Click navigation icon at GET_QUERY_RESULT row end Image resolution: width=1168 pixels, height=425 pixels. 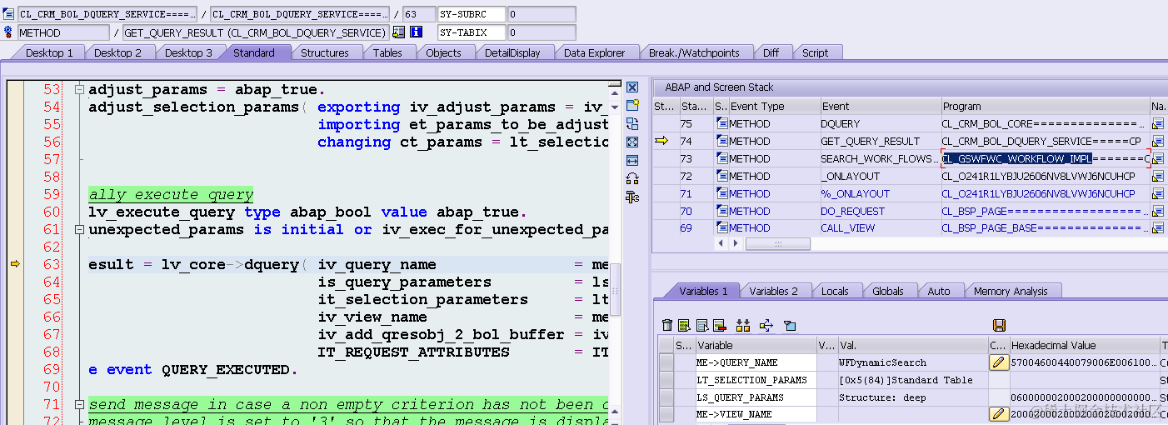pos(1158,142)
